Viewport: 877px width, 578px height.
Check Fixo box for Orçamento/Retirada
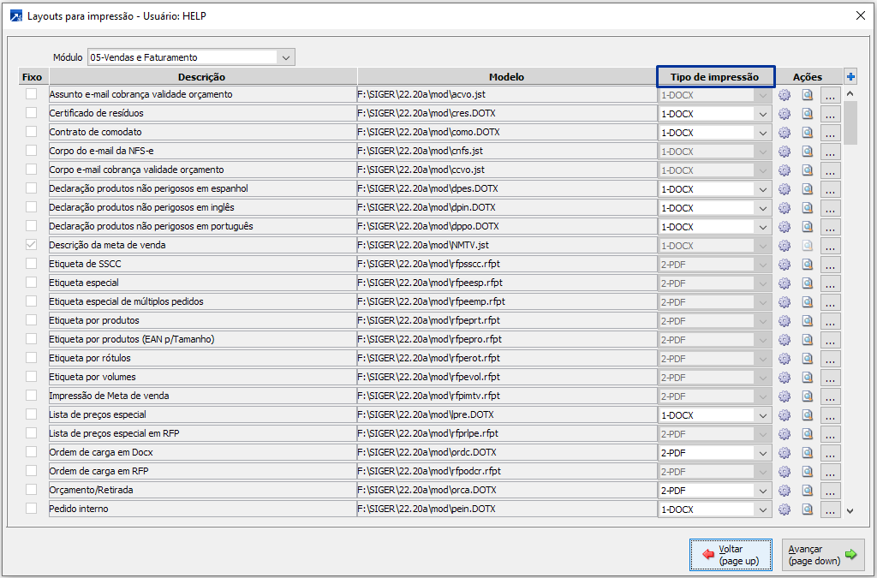32,489
